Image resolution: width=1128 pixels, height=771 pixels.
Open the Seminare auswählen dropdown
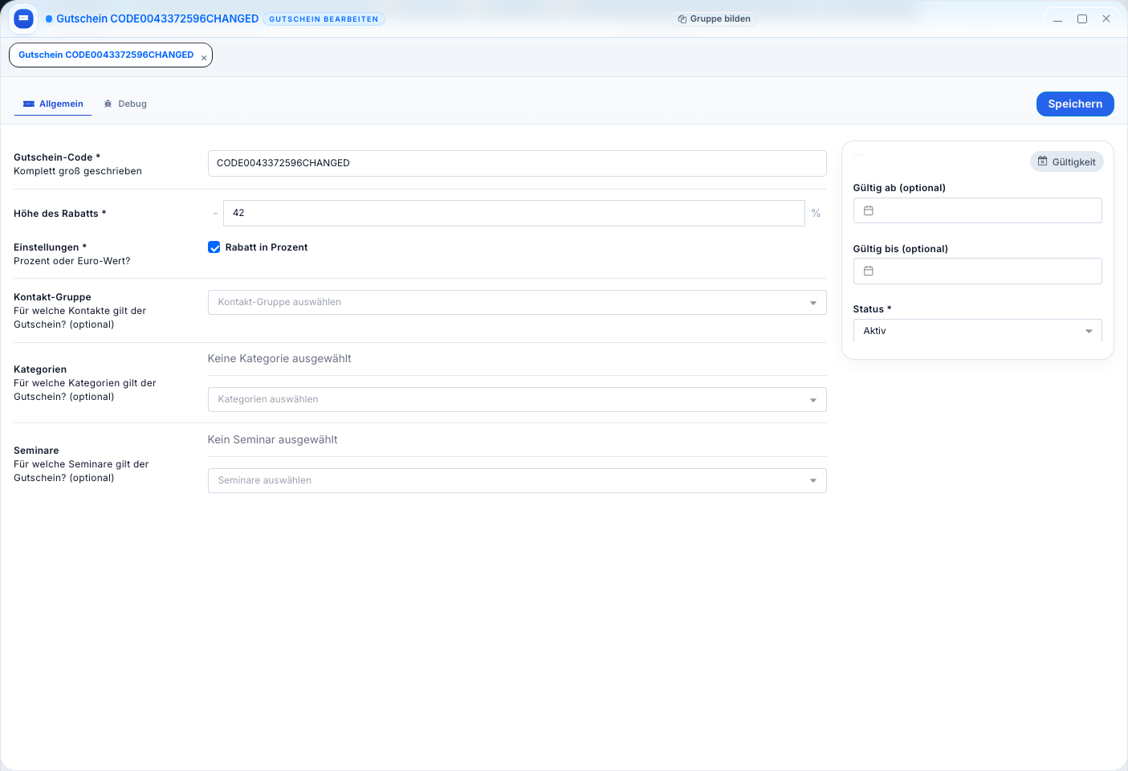tap(516, 480)
